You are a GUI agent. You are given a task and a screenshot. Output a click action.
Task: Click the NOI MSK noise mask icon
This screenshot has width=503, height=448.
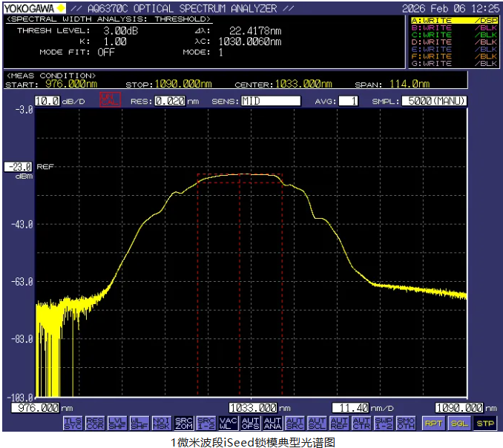(162, 423)
